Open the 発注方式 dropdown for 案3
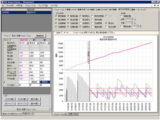 tap(49, 43)
